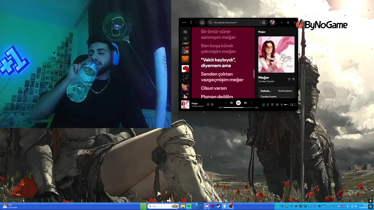The image size is (374, 210).
Task: Expand Your Library sidebar
Action: (x=185, y=32)
